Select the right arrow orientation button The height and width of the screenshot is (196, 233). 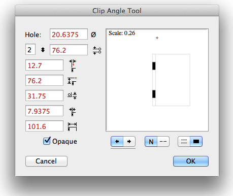click(129, 141)
